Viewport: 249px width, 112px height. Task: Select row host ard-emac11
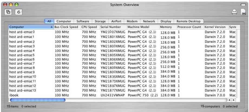click(122, 81)
